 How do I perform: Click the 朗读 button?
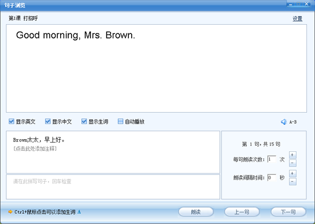[x=196, y=212]
